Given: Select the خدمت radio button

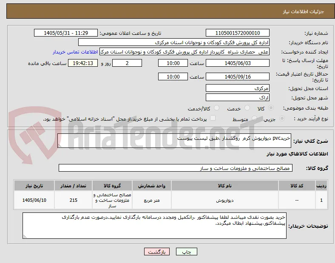Looking at the screenshot, I should coord(247,108).
